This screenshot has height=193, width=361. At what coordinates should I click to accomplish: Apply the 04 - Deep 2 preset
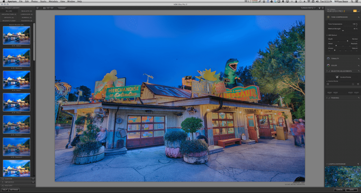[x=16, y=102]
